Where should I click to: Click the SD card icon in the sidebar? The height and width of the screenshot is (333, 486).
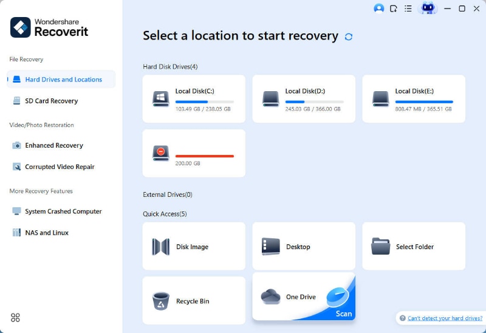pos(17,101)
